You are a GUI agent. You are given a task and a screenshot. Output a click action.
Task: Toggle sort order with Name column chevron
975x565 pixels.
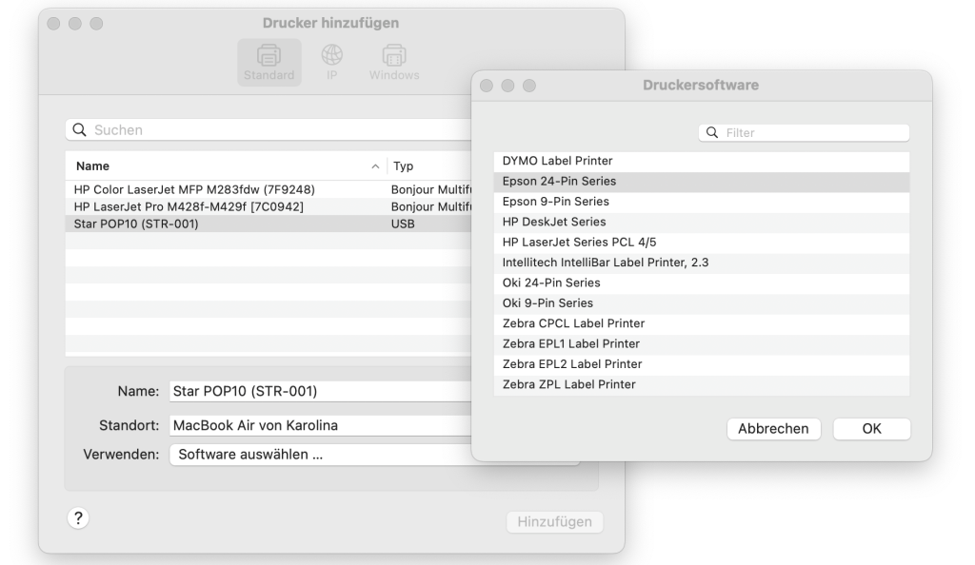coord(375,166)
